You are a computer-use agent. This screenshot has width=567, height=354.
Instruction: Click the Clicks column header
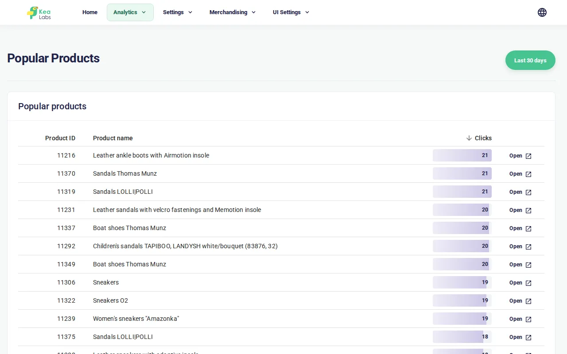click(483, 138)
